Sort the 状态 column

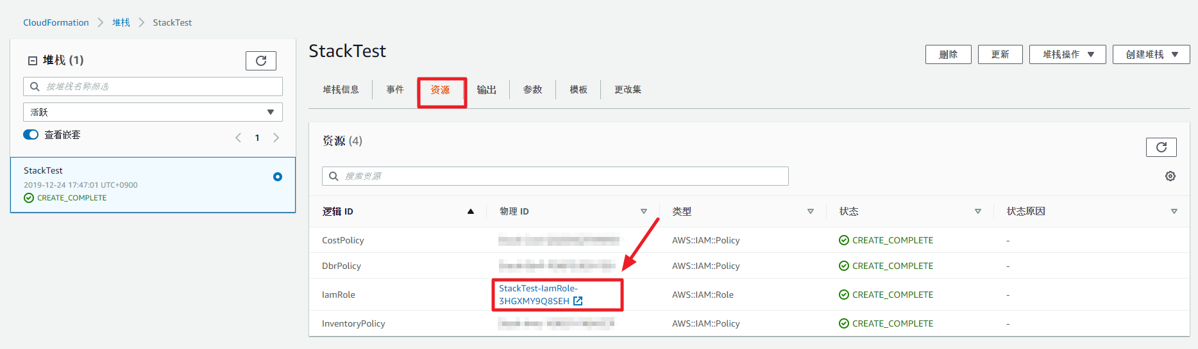pos(977,211)
